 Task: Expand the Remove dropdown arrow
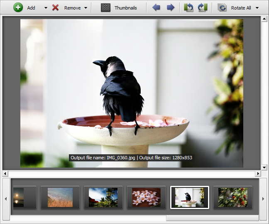pos(86,8)
